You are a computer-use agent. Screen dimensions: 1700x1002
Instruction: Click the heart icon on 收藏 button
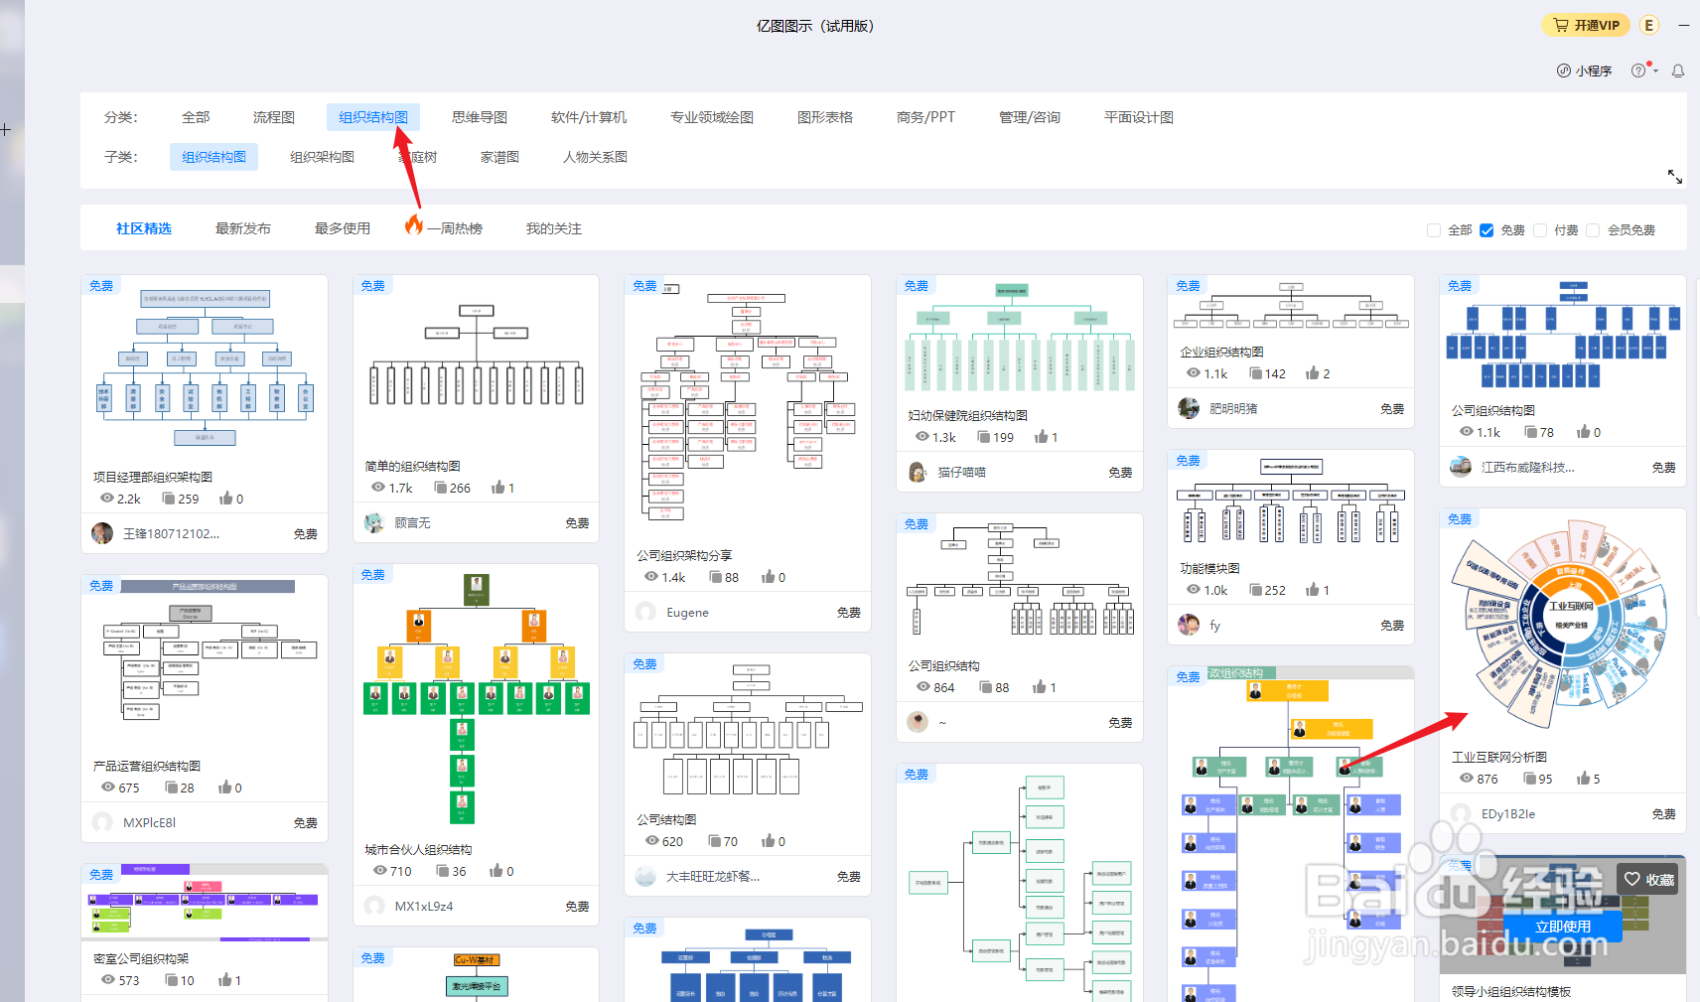coord(1631,879)
